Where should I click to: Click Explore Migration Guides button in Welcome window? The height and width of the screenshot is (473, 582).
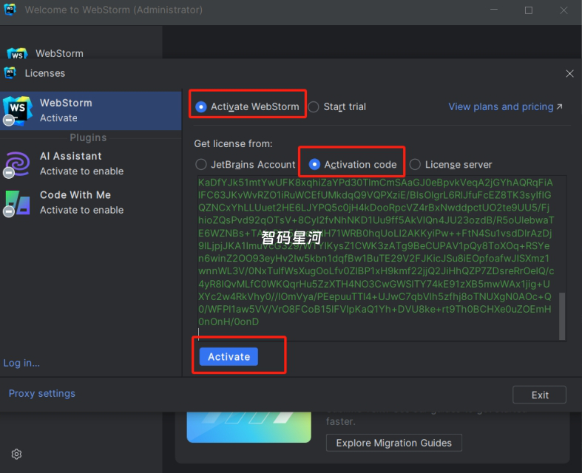(x=394, y=443)
